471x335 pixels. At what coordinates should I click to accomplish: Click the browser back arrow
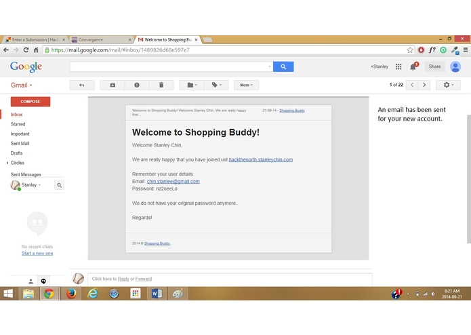click(6, 50)
